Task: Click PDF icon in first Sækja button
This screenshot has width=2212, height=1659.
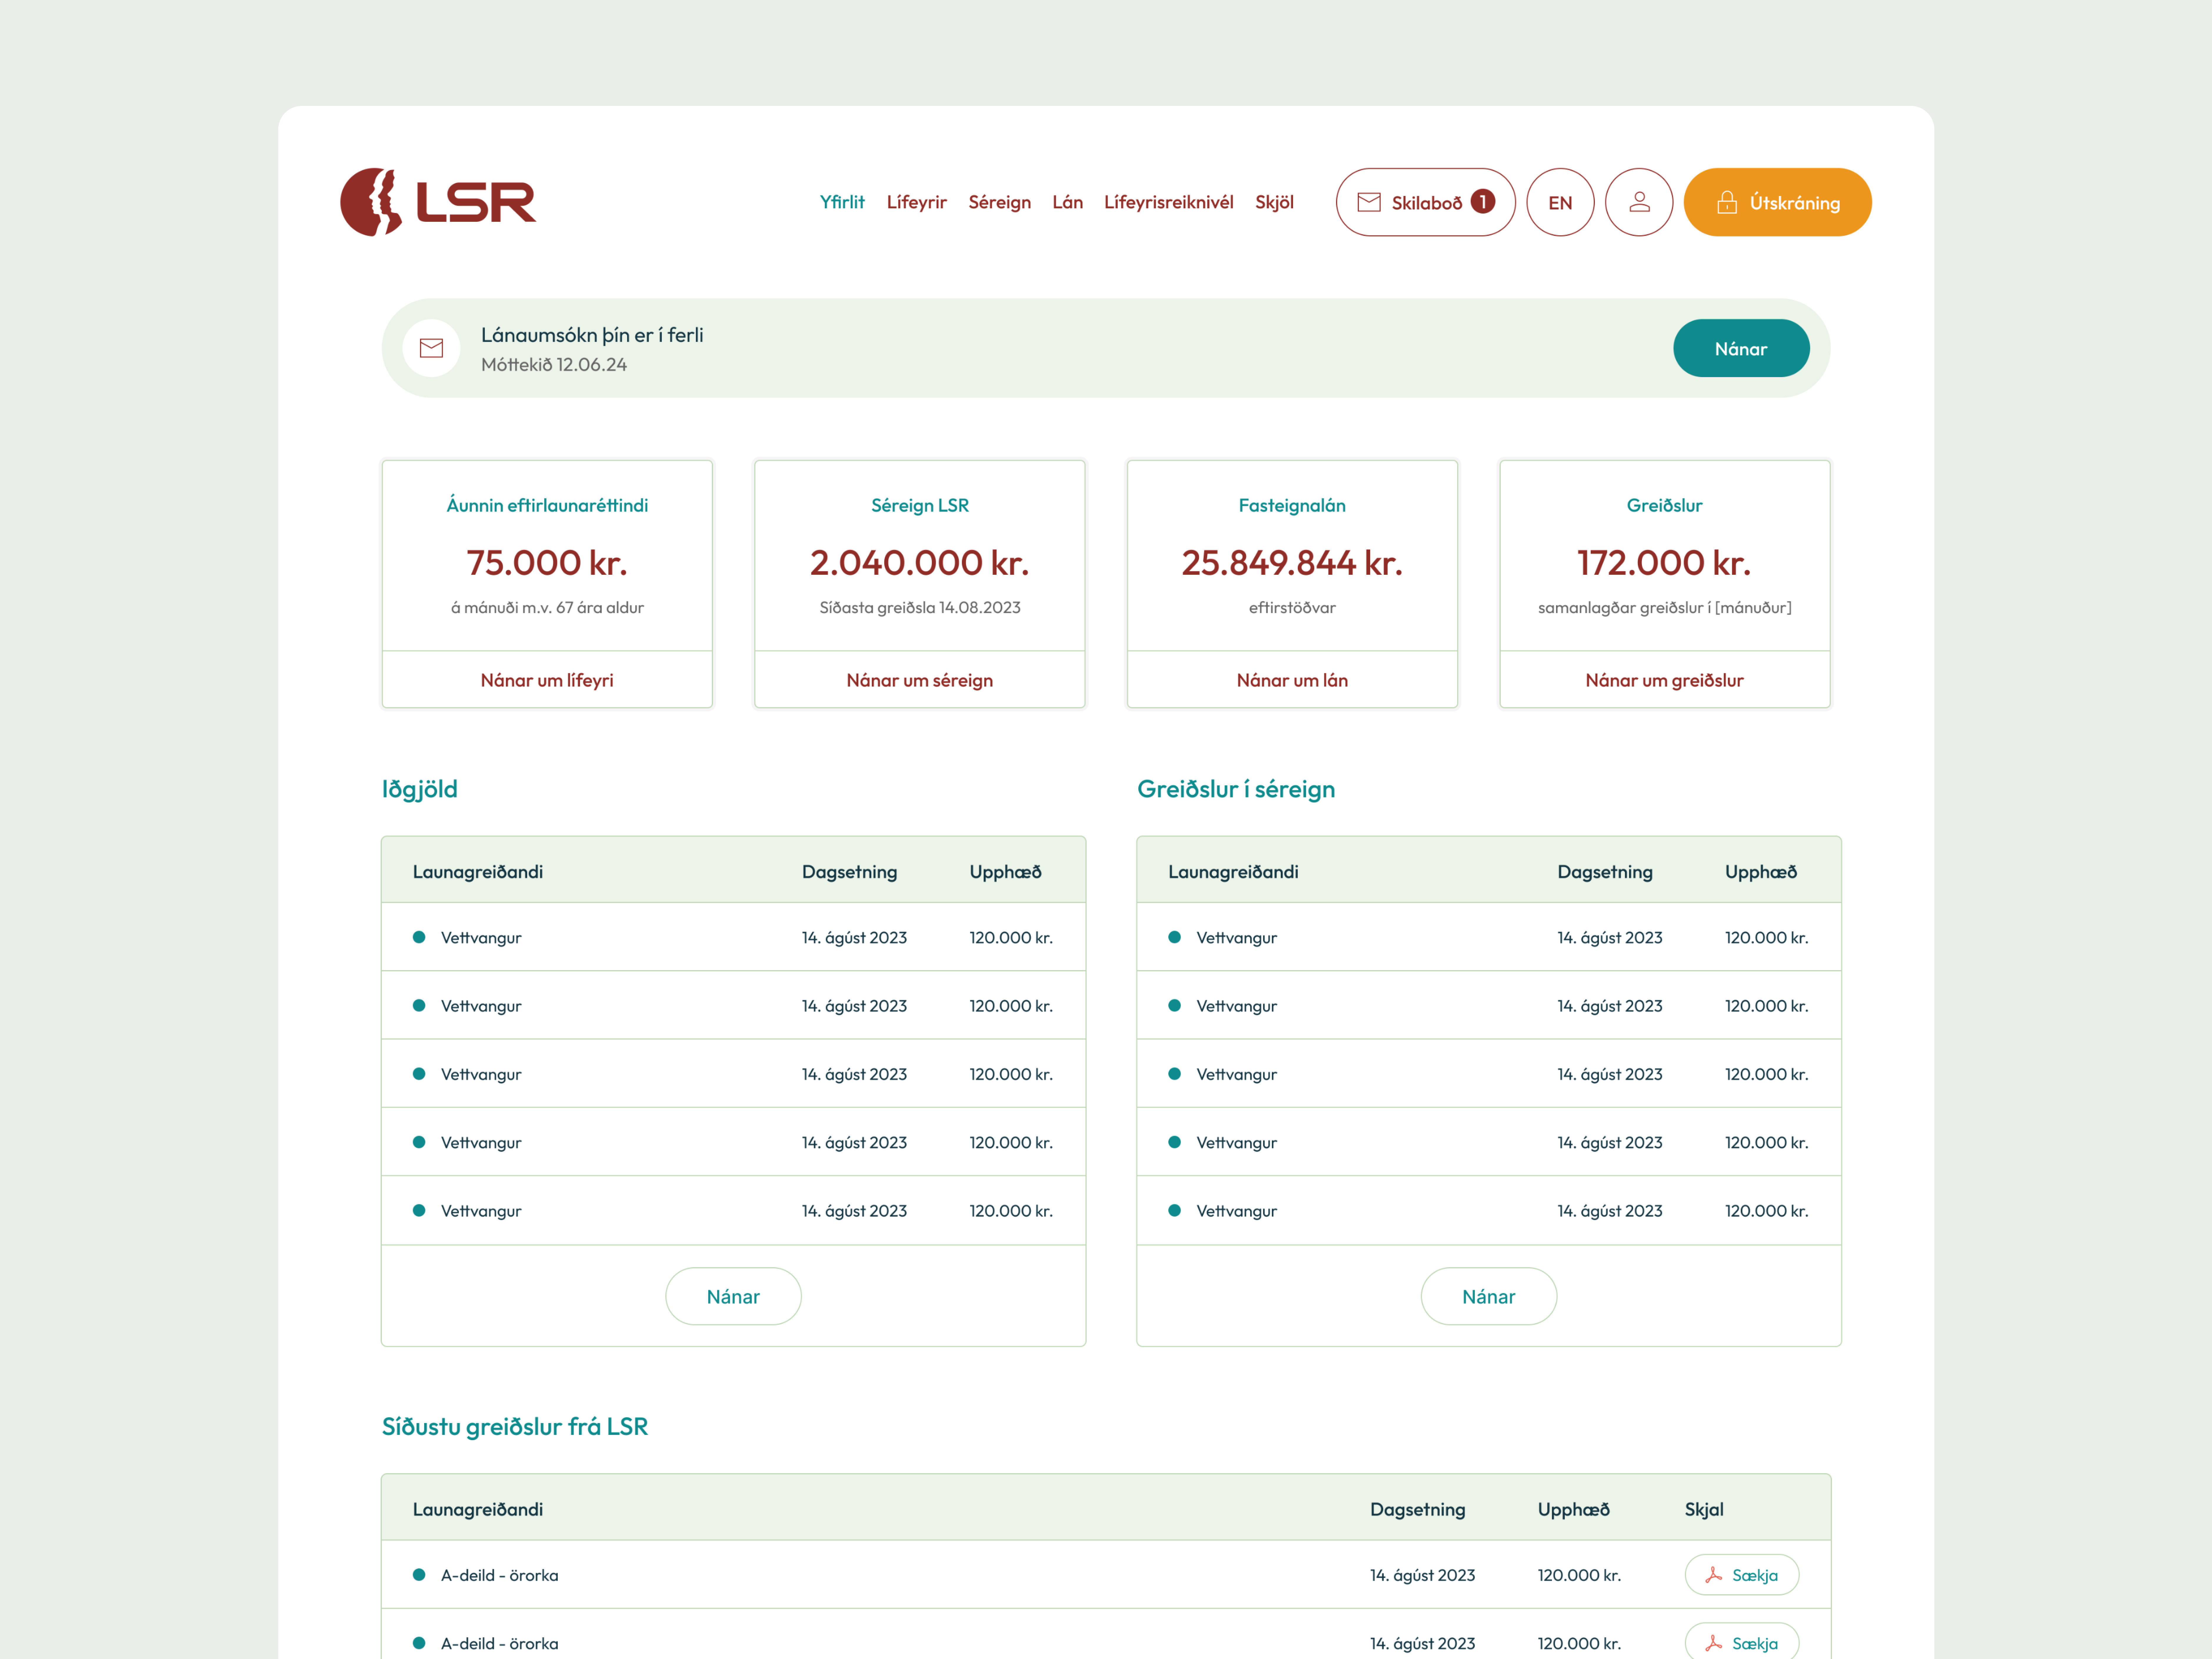Action: pyautogui.click(x=1713, y=1575)
